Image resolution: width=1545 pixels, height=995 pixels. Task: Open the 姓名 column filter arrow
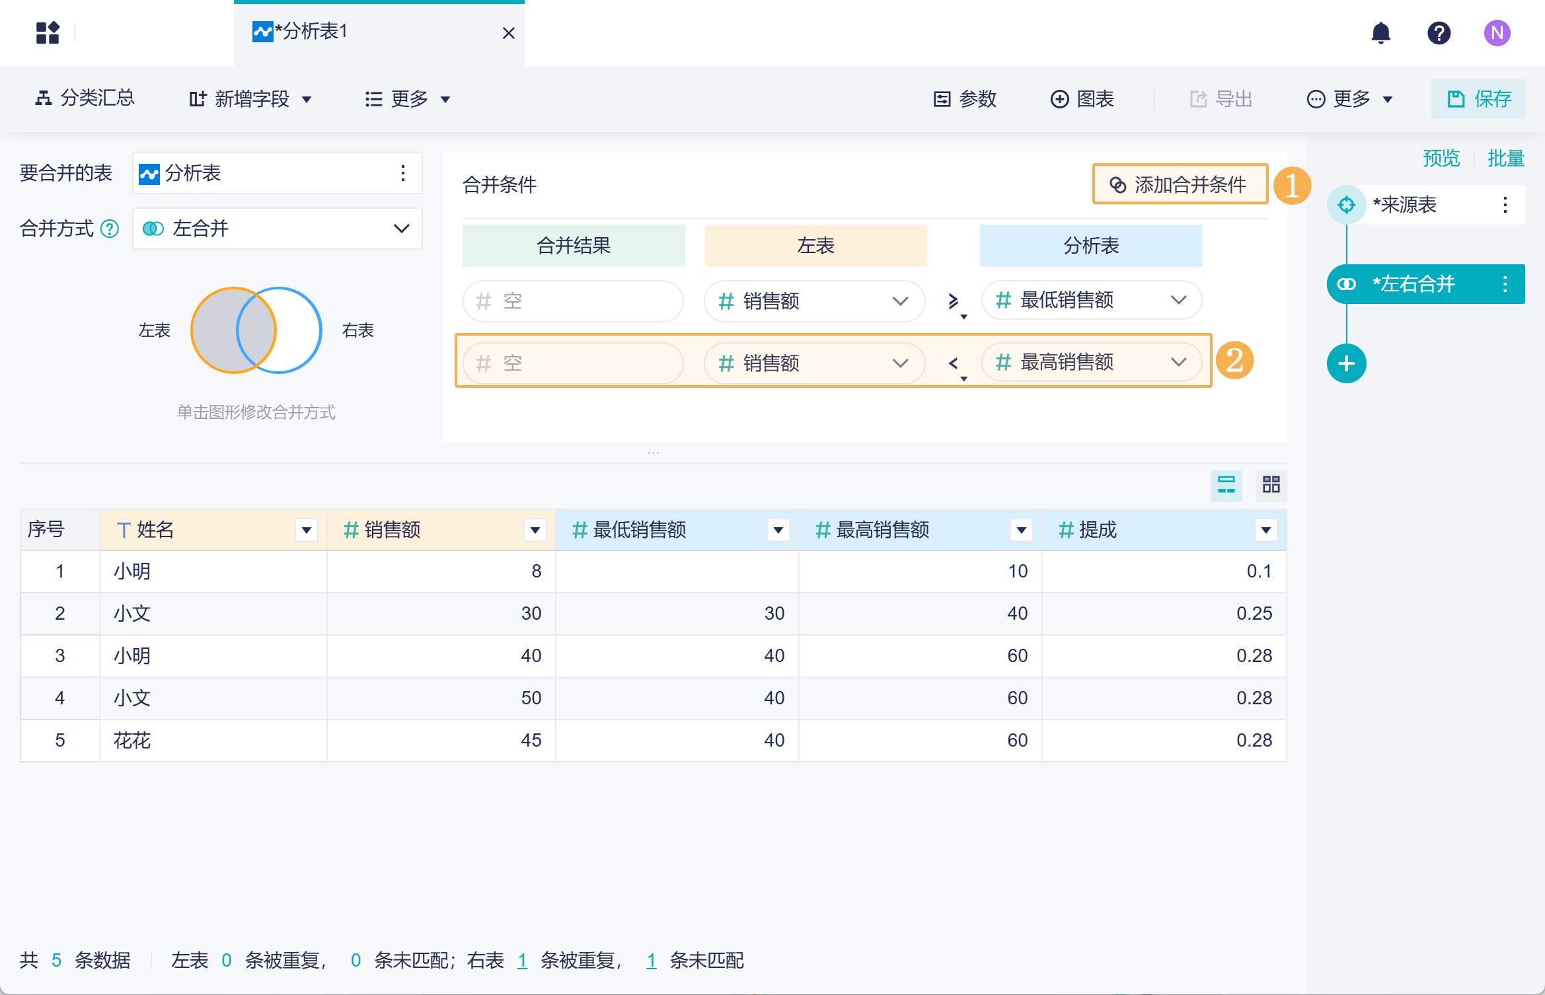[x=306, y=530]
